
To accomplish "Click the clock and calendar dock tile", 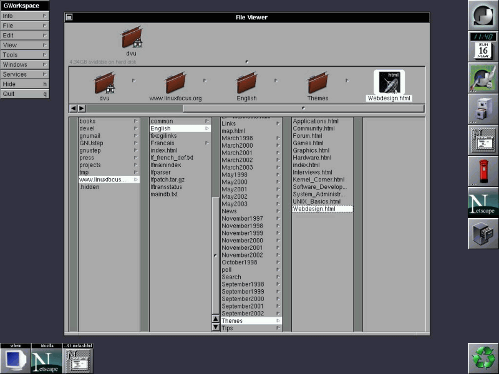I will click(x=483, y=47).
